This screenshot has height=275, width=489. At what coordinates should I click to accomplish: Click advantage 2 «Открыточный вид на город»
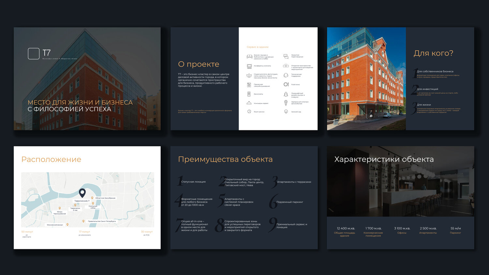point(244,182)
